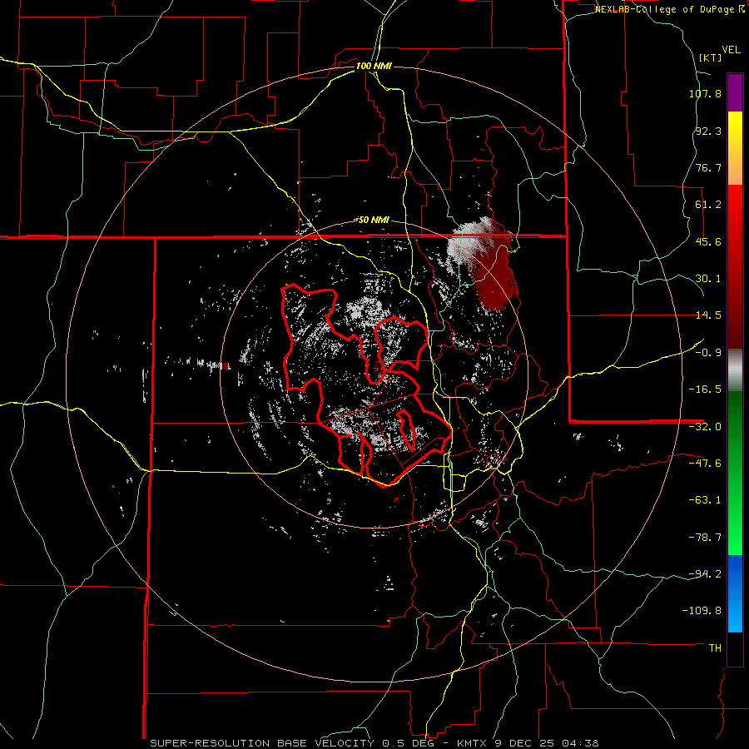Viewport: 749px width, 749px height.
Task: Click the 61.2 value on velocity scale
Action: tap(708, 205)
